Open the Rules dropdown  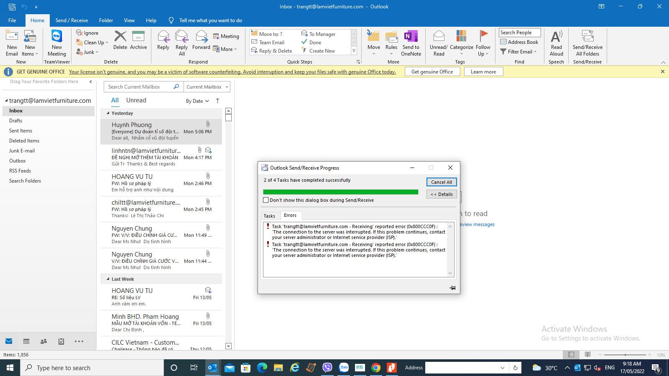(x=391, y=54)
